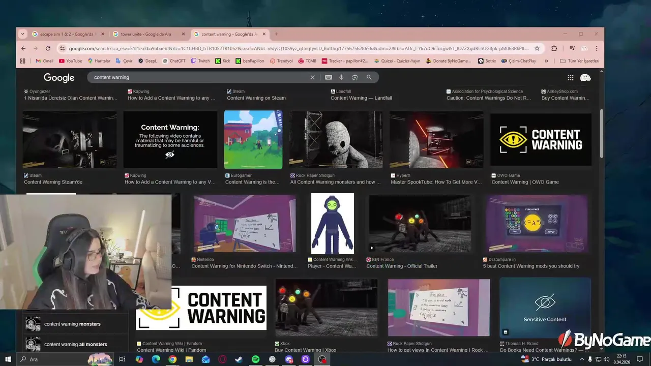Open the ChatGPT bookmark
651x366 pixels.
174,61
